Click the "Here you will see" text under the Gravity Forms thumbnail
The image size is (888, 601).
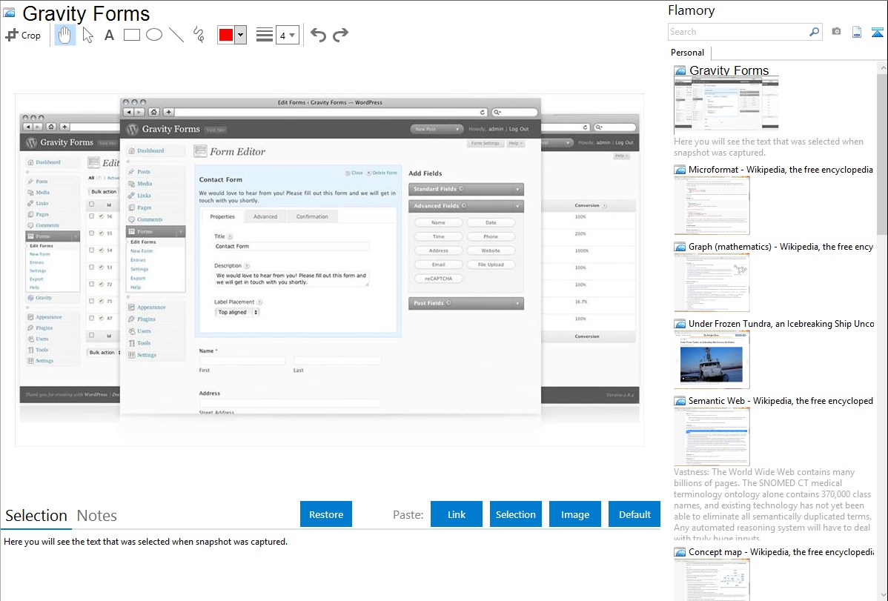click(x=769, y=147)
